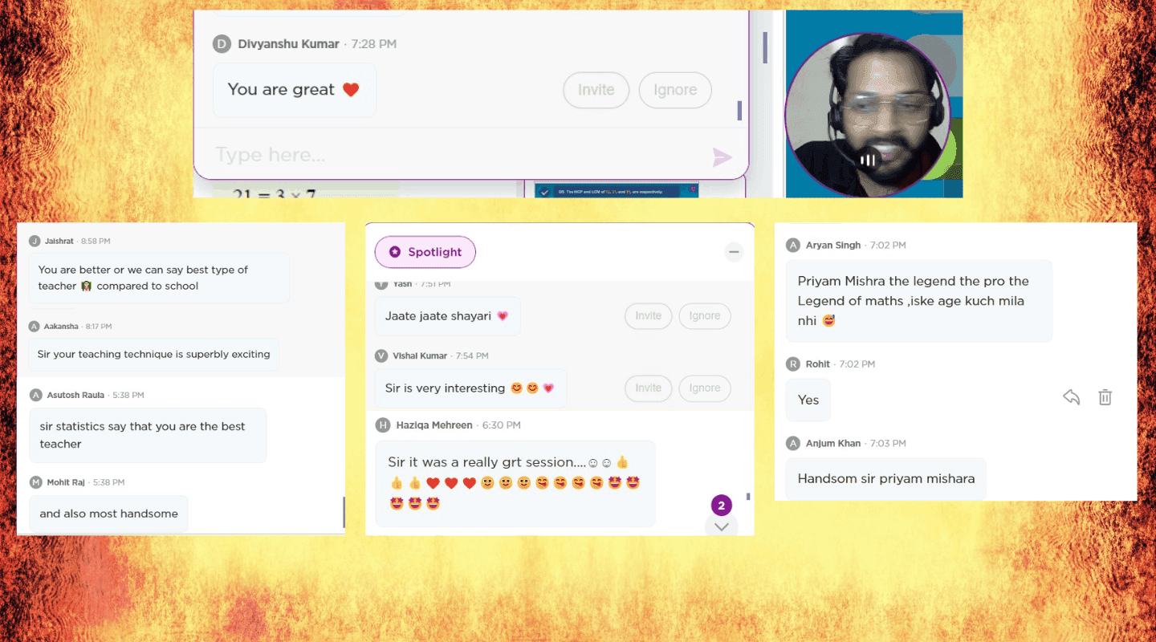This screenshot has width=1156, height=642.
Task: Collapse the Spotlight panel with the minus button
Action: [x=734, y=253]
